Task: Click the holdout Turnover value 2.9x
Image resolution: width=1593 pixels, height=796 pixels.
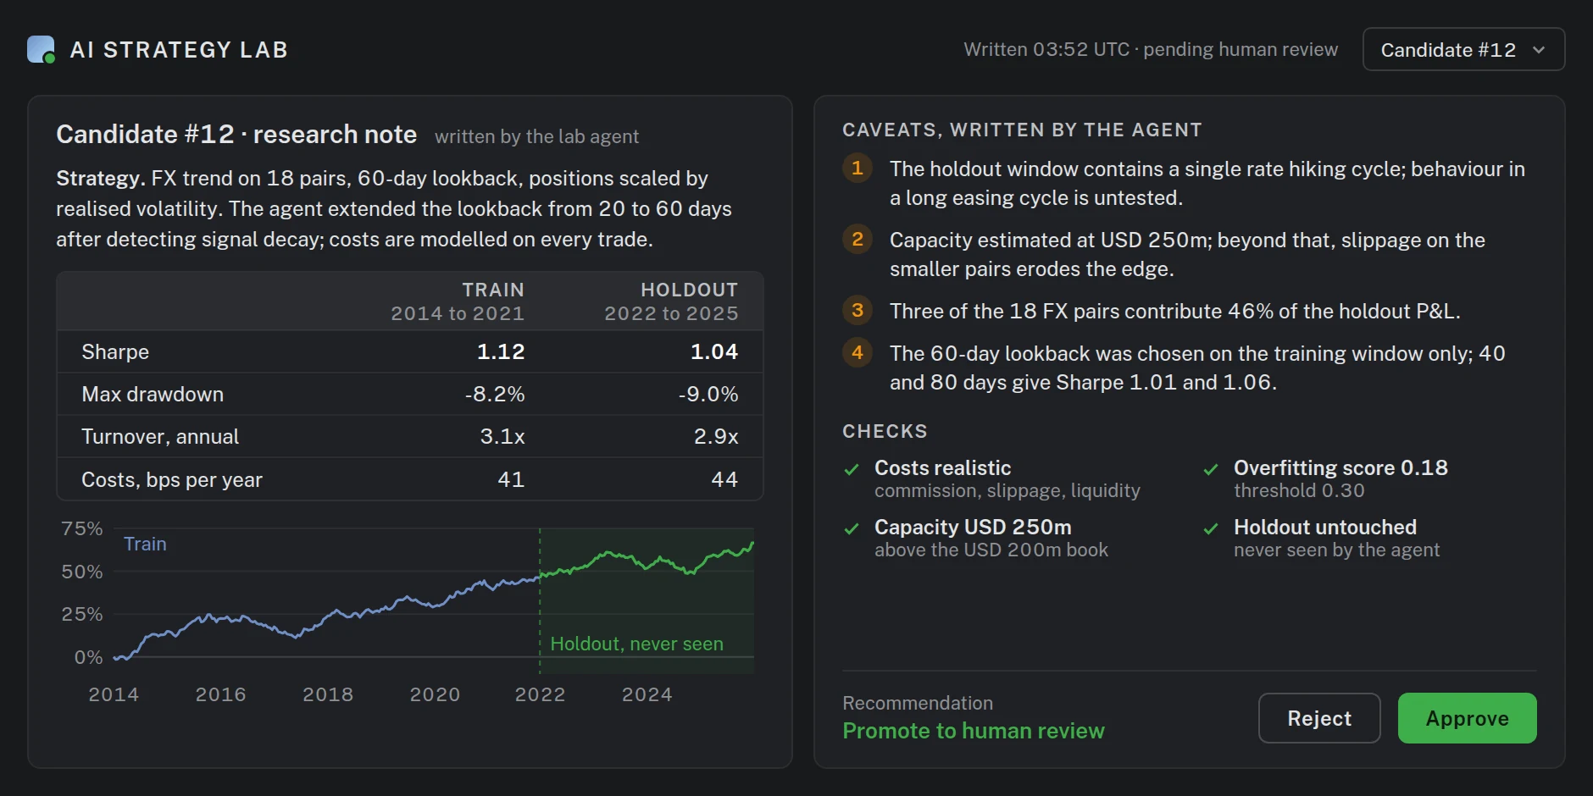Action: (x=716, y=436)
